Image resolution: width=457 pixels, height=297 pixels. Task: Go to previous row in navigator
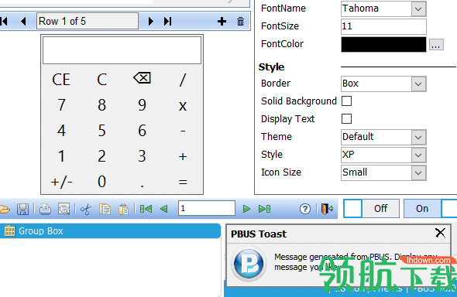23,21
